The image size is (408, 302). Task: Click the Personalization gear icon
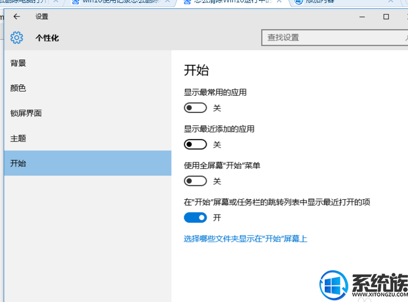17,38
